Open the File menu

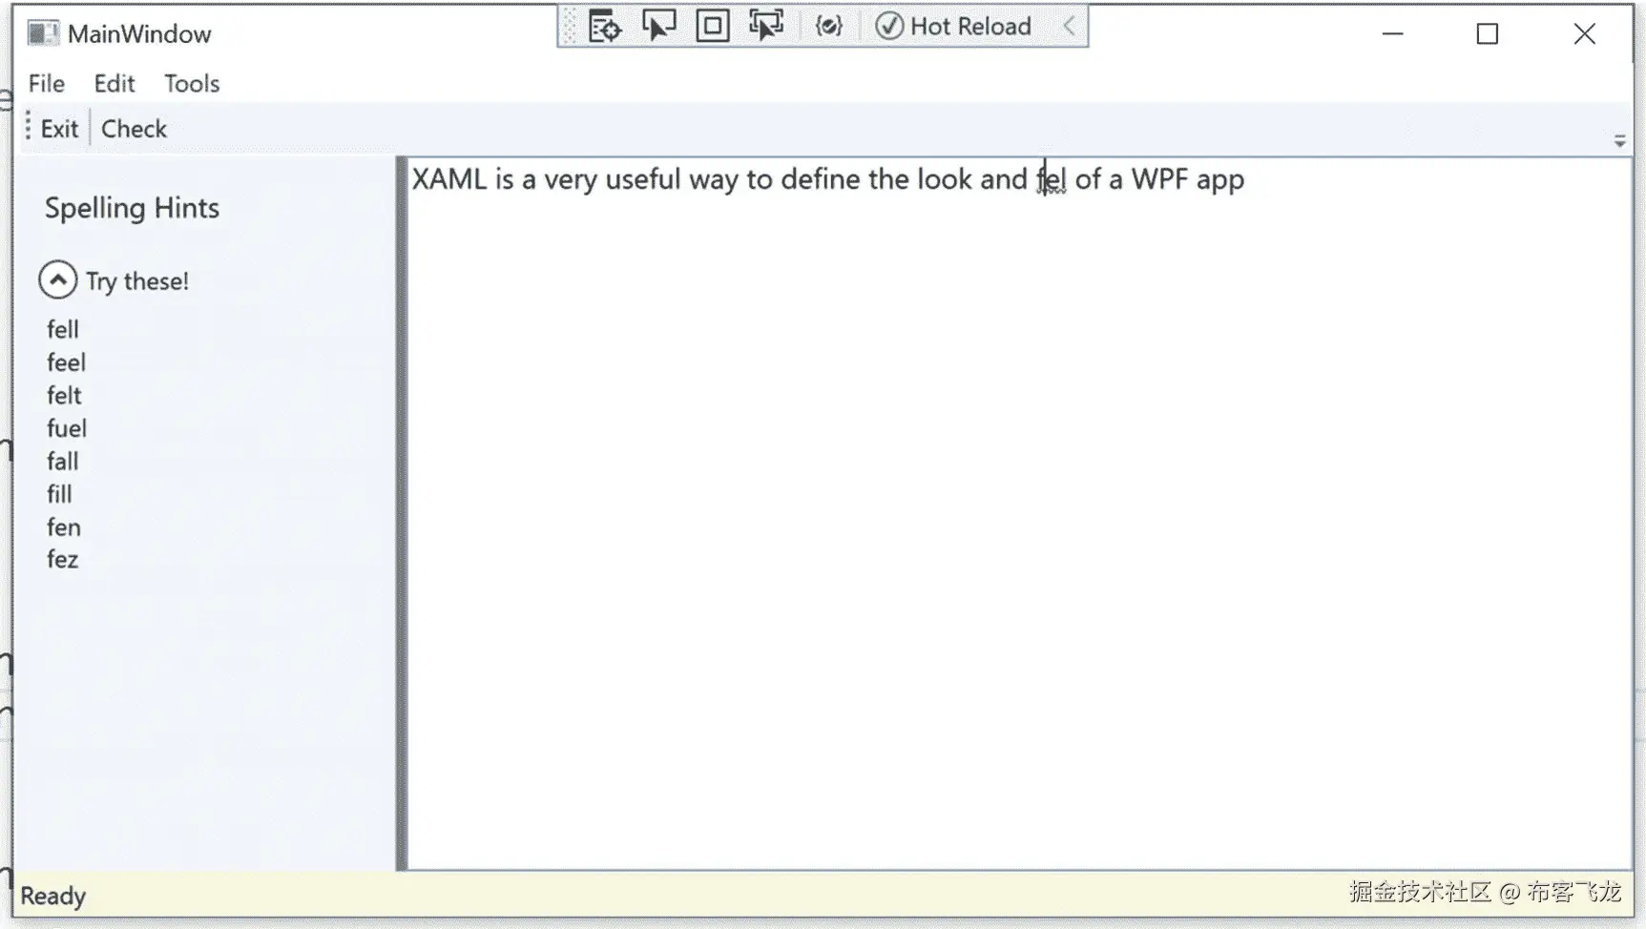47,84
